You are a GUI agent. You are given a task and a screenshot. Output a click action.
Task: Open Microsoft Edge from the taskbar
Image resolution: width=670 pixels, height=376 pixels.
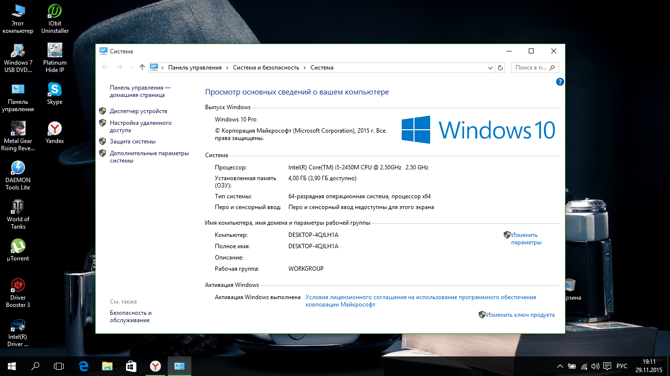[83, 366]
